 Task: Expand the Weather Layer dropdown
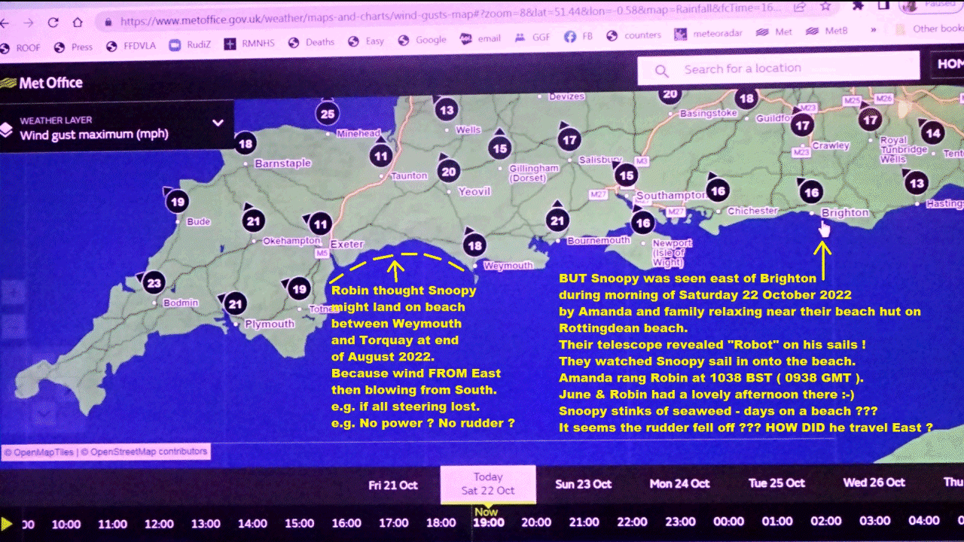218,123
